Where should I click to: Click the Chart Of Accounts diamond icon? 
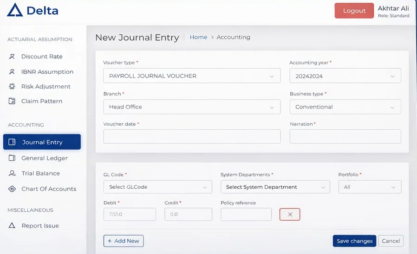click(x=12, y=189)
